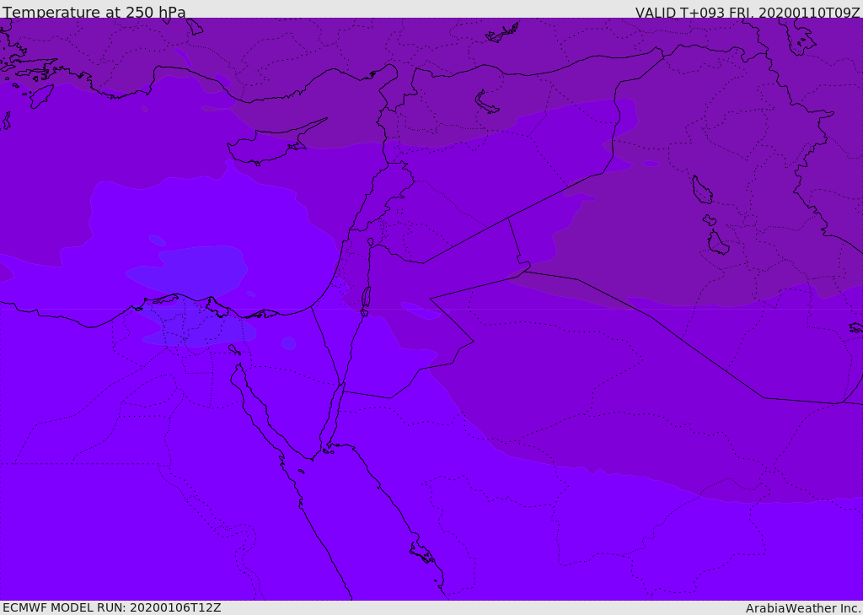Click the 'ArabiaWeather Inc' credit text
Screen dimensions: 863x615
(x=803, y=608)
